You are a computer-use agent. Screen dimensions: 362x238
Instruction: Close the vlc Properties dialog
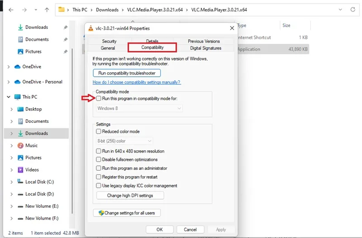232,28
